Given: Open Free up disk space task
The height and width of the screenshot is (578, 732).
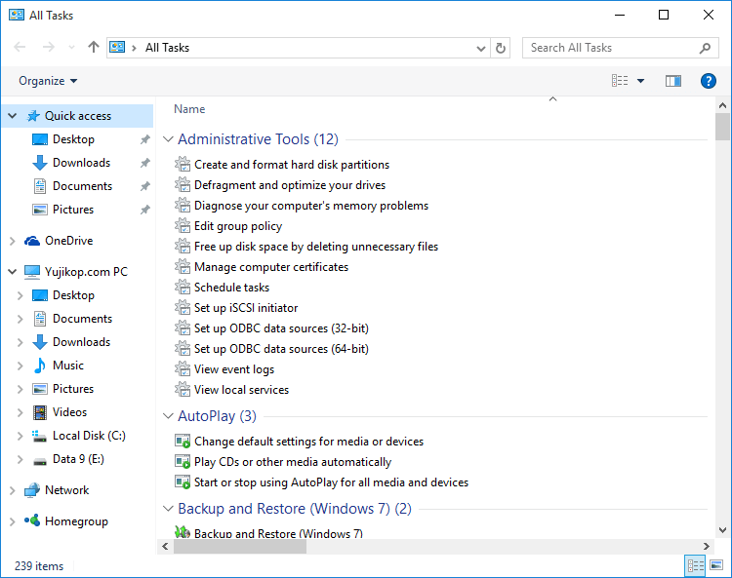Looking at the screenshot, I should [316, 247].
